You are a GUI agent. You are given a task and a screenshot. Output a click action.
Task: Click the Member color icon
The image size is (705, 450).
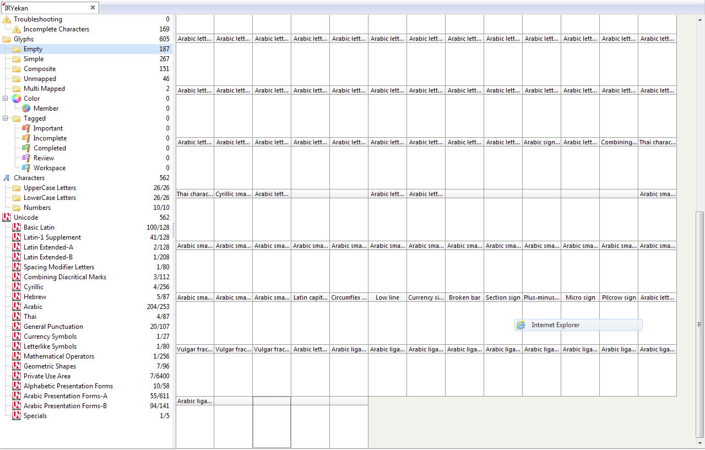pyautogui.click(x=26, y=109)
